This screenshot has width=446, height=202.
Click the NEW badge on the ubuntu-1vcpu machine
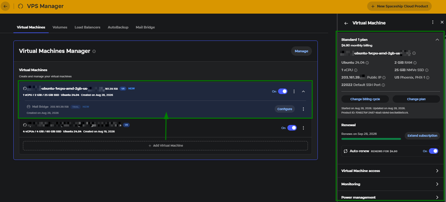(132, 89)
